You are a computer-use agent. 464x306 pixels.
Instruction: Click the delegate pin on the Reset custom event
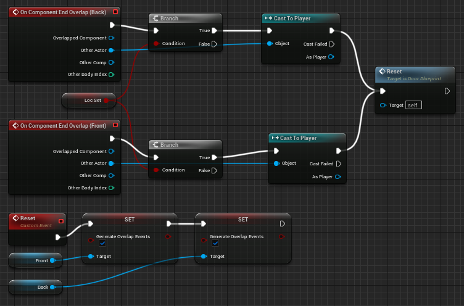tap(60, 221)
